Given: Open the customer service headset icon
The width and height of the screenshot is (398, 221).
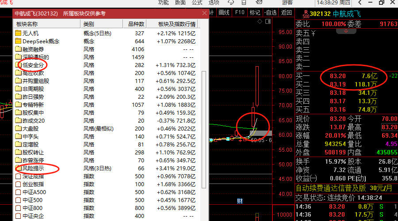Looking at the screenshot, I should tap(231, 2).
